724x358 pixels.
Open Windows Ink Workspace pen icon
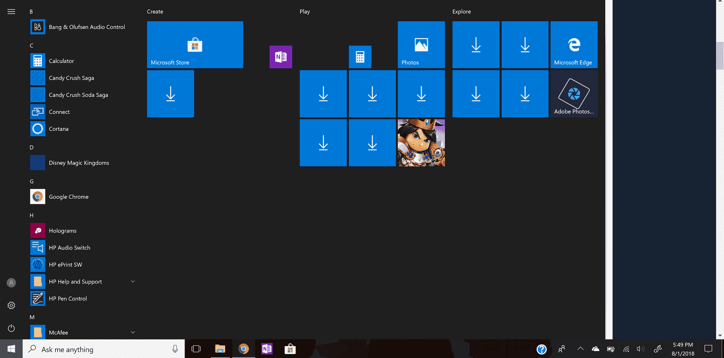[x=658, y=349]
